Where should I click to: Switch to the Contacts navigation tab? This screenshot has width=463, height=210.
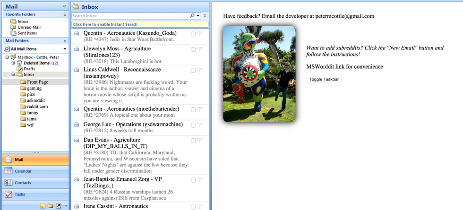pyautogui.click(x=35, y=183)
